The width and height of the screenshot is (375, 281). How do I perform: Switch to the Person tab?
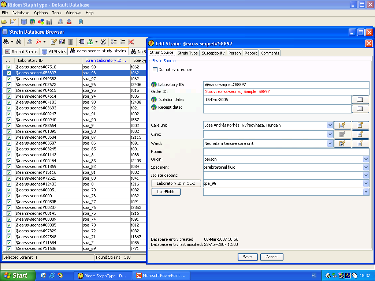click(x=235, y=53)
